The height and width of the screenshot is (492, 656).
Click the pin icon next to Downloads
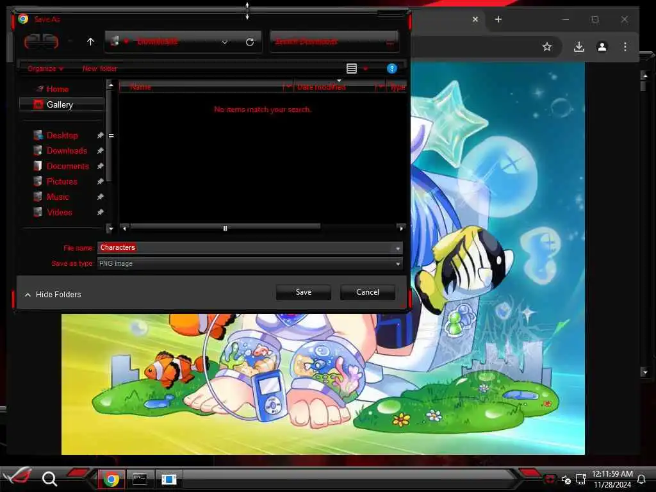tap(100, 151)
